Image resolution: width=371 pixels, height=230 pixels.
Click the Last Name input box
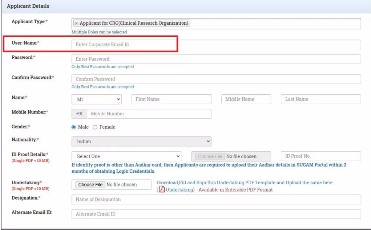320,99
